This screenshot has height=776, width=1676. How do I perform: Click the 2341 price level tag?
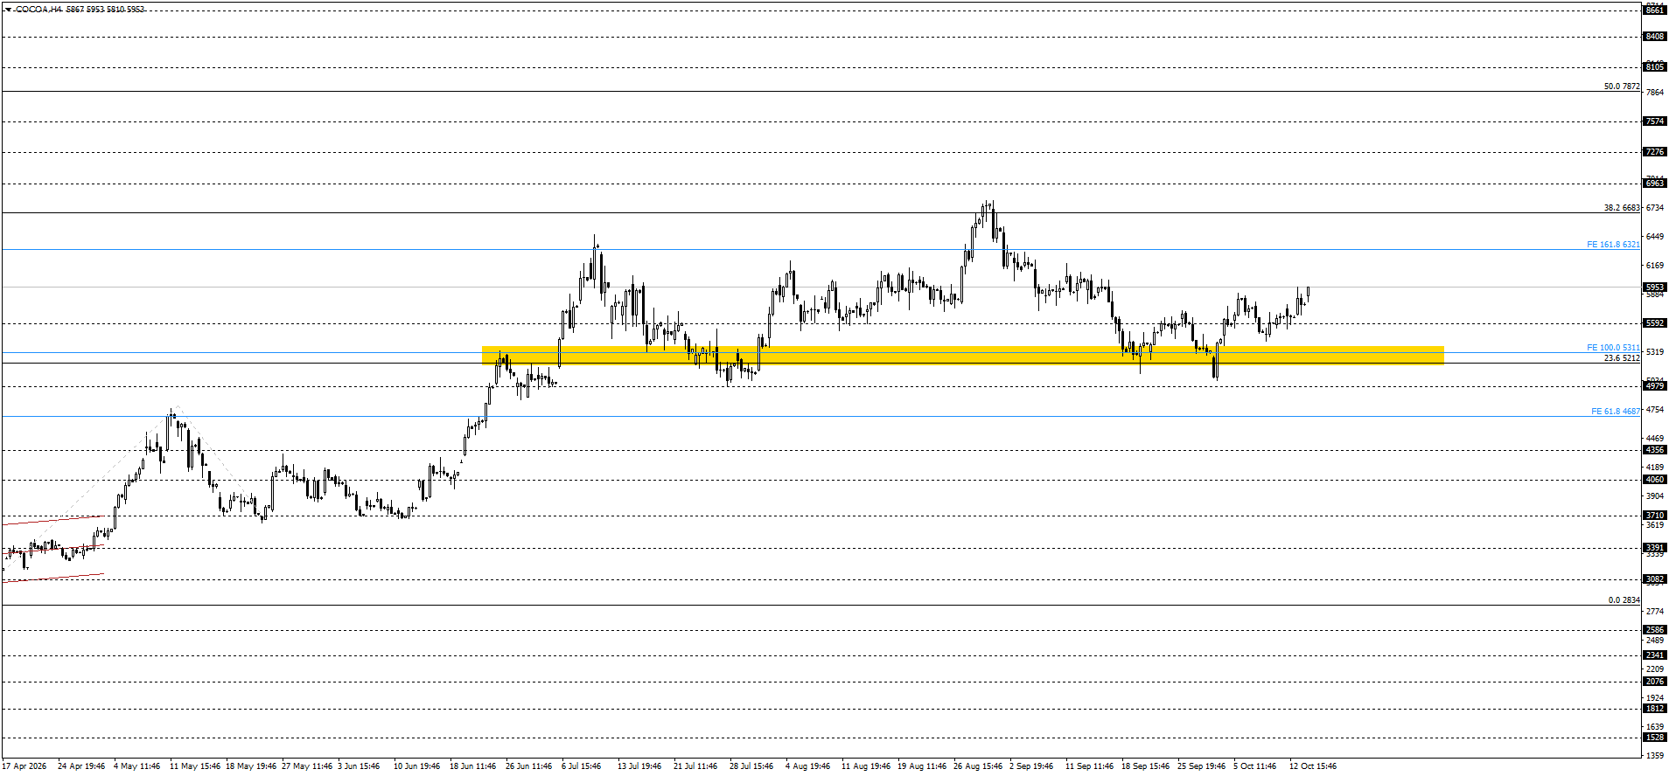tap(1655, 655)
